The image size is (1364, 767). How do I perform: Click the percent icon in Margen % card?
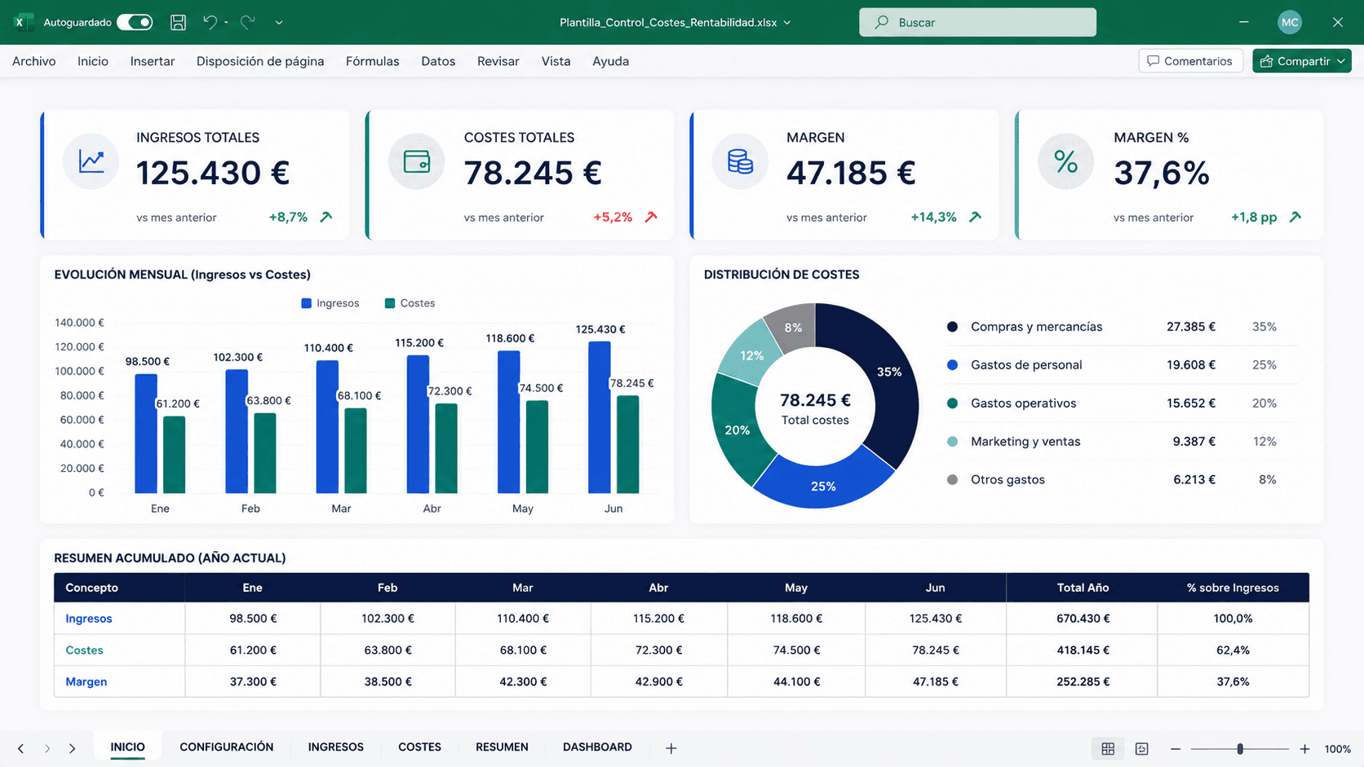coord(1065,161)
